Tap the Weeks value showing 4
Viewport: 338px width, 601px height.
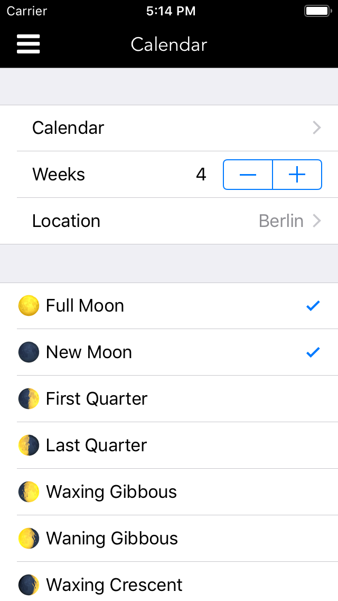pos(201,174)
